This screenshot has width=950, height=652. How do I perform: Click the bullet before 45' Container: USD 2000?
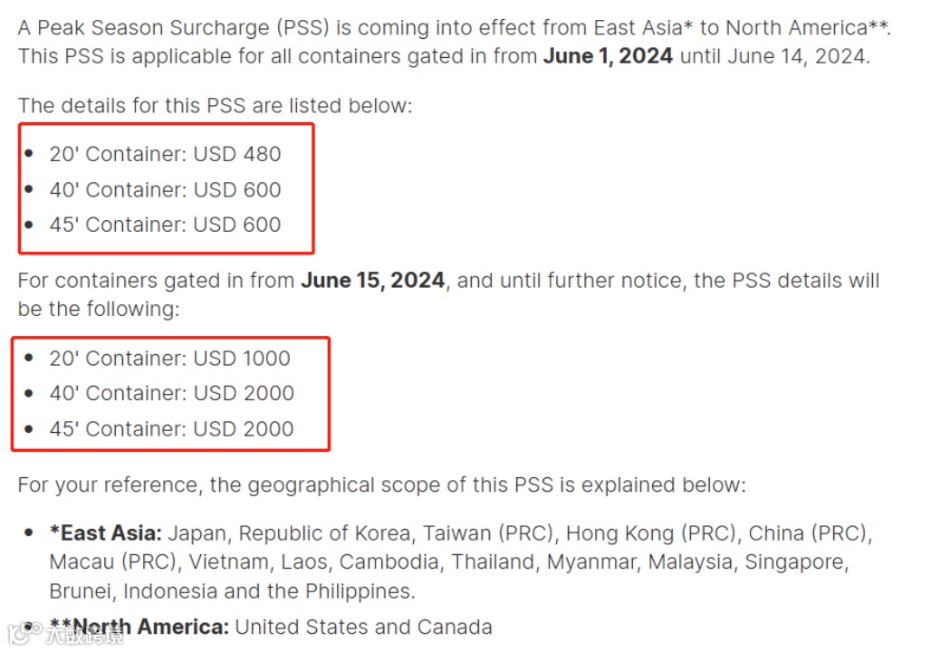coord(30,427)
